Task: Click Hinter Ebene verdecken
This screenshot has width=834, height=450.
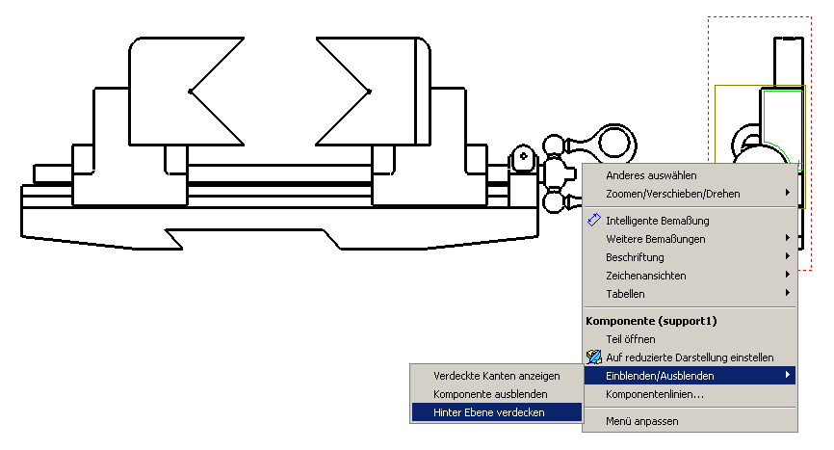Action: 497,412
